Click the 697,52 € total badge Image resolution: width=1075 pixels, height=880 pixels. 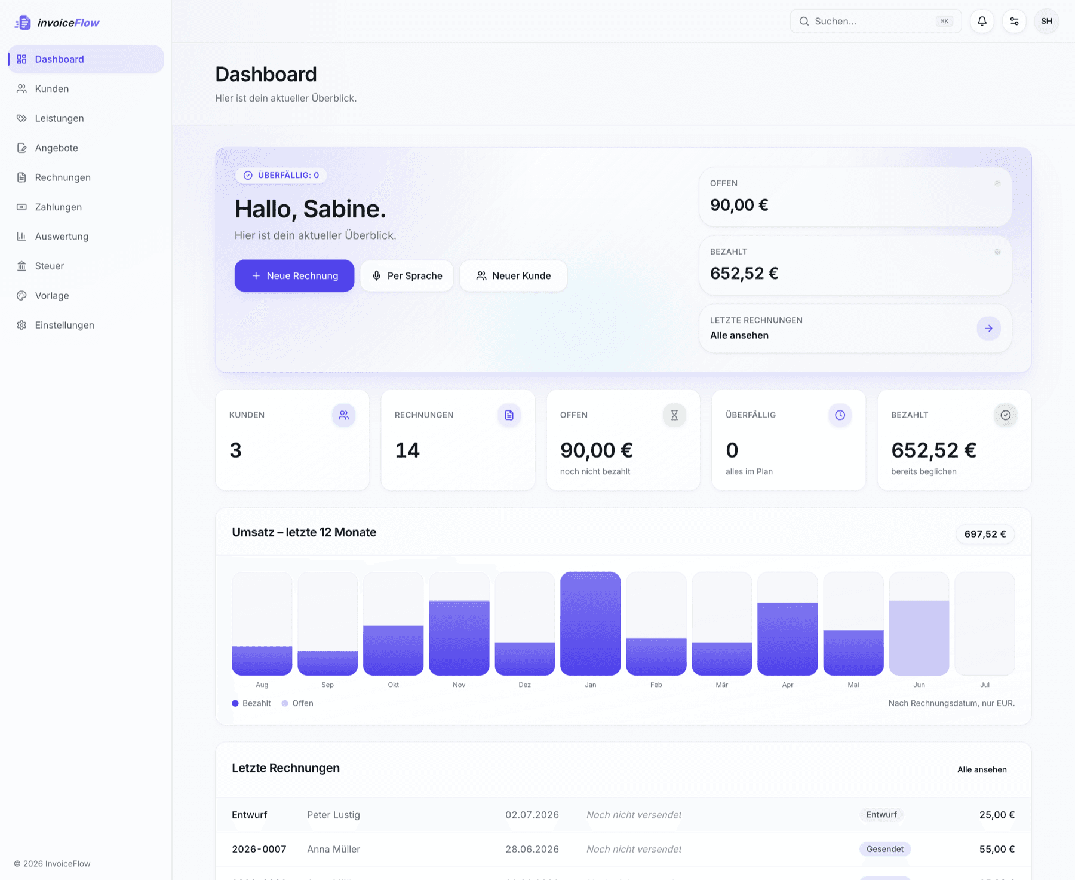pyautogui.click(x=985, y=534)
